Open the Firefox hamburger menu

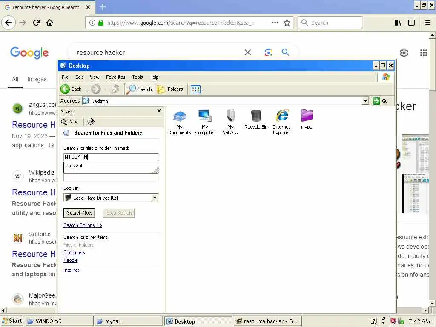point(427,23)
